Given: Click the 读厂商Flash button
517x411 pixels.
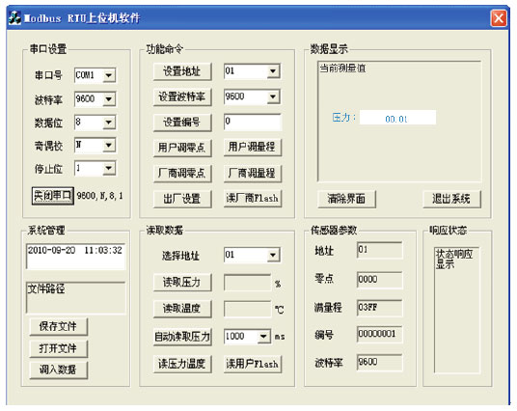Looking at the screenshot, I should pos(253,199).
